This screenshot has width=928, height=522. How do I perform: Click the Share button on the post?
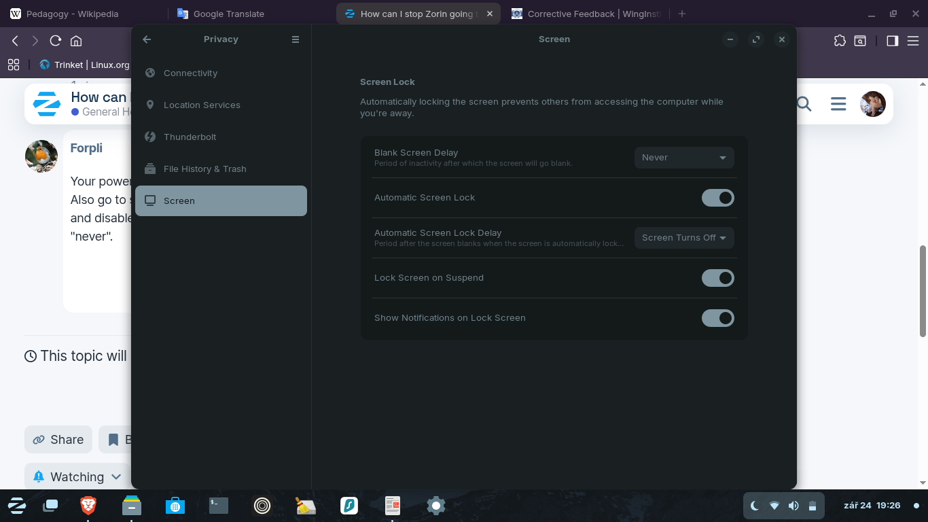click(58, 440)
